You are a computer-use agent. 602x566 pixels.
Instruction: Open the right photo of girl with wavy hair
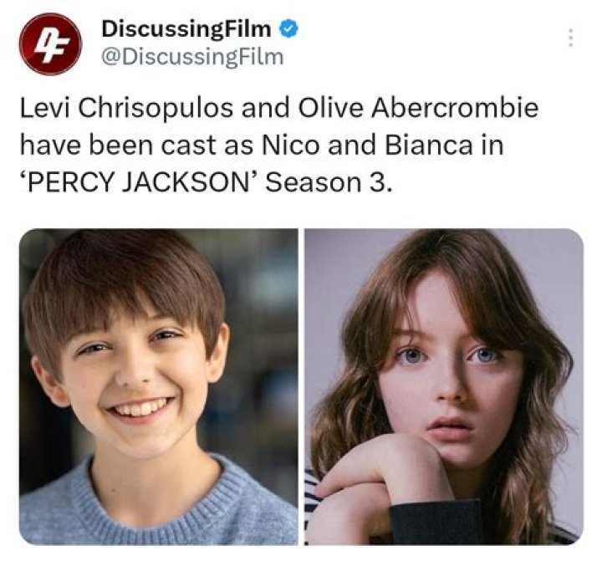tap(444, 386)
